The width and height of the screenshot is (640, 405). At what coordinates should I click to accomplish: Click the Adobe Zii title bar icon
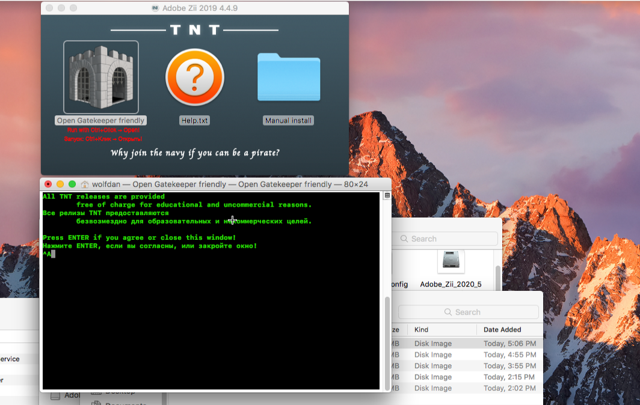click(155, 8)
